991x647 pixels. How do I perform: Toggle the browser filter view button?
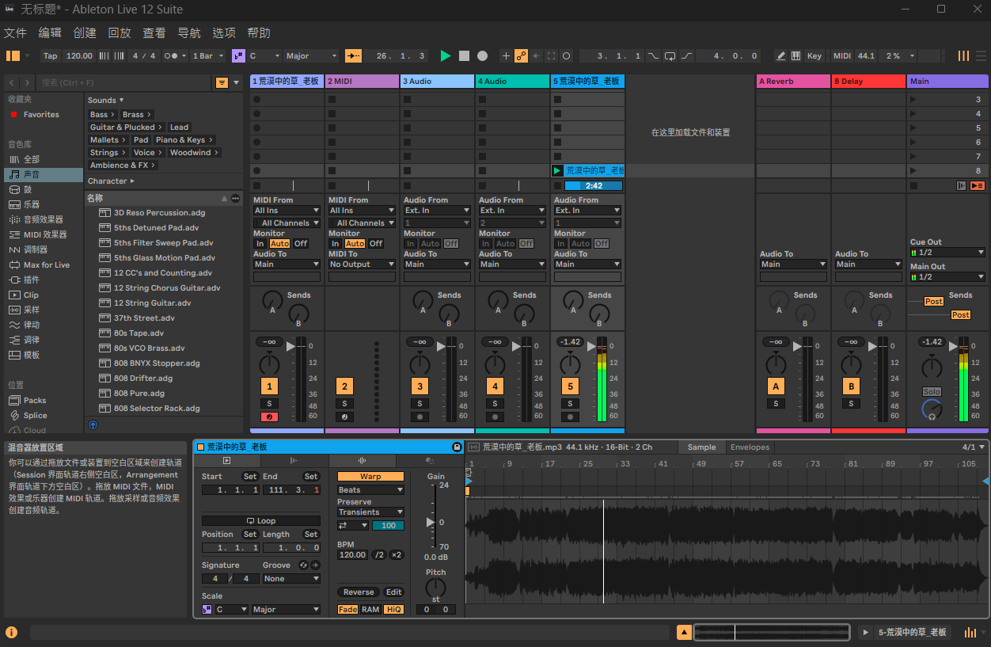pyautogui.click(x=222, y=82)
